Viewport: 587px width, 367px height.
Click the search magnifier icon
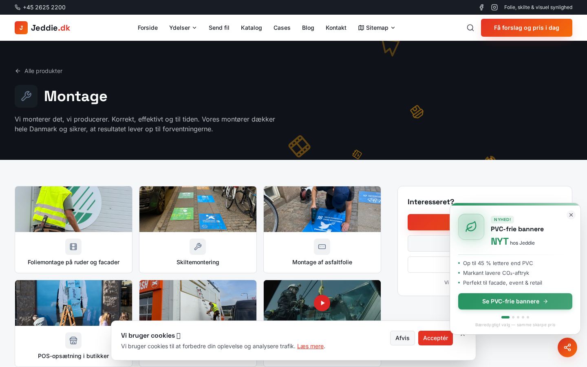coord(470,28)
